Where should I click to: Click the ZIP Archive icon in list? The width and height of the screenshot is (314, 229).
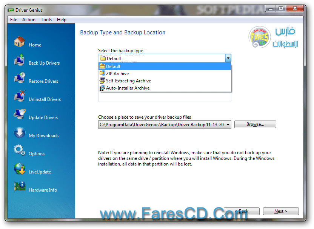click(x=102, y=73)
